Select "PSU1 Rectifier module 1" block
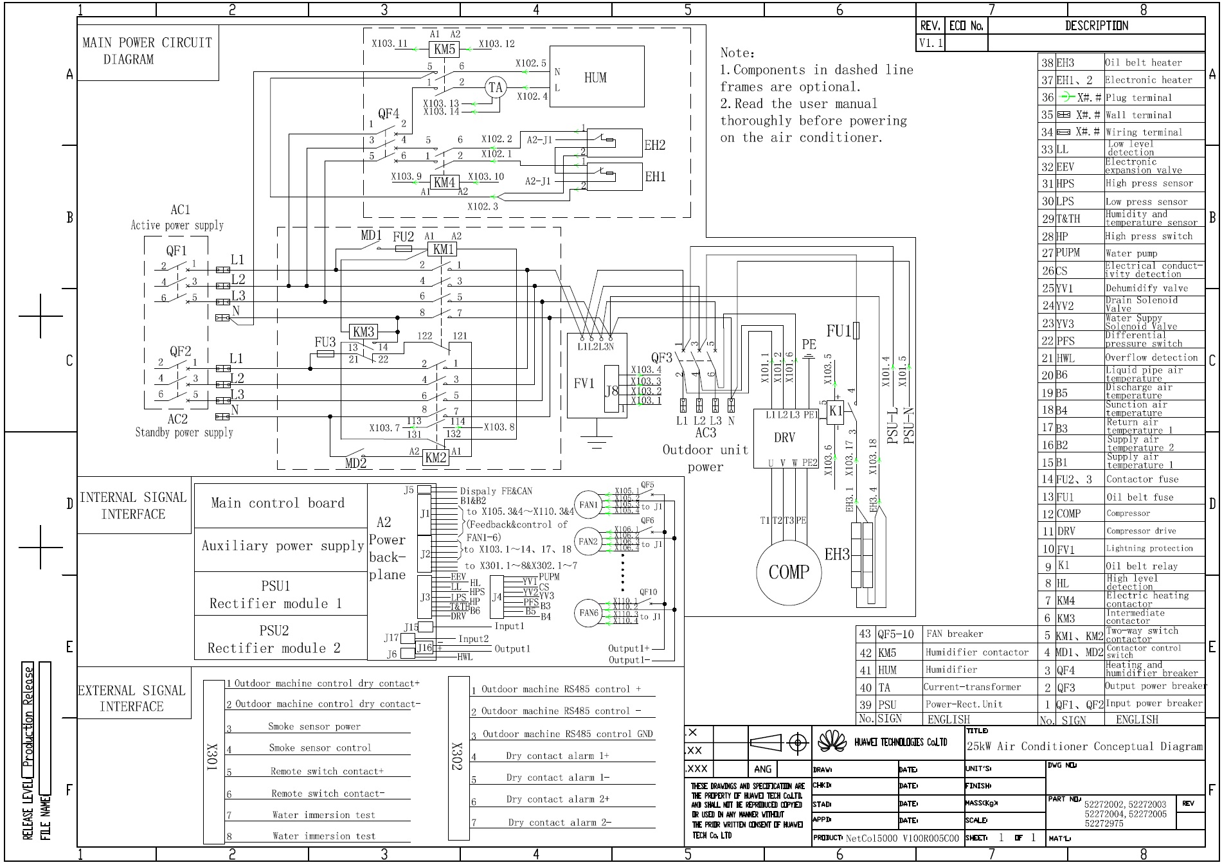Image resolution: width=1222 pixels, height=865 pixels. pos(280,594)
